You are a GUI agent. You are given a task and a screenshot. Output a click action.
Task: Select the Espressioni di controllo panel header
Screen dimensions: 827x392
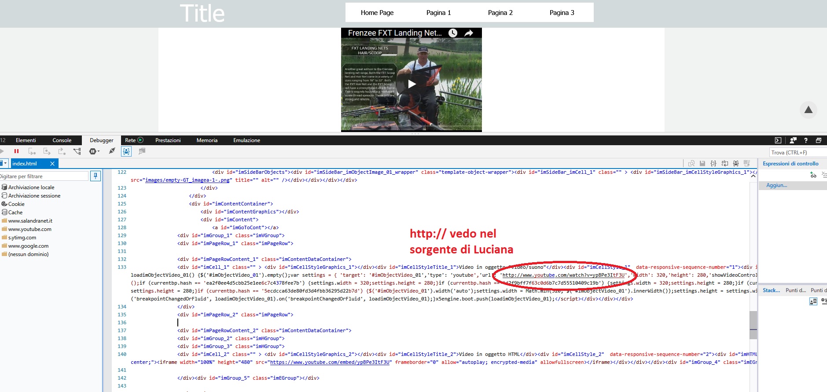coord(790,164)
